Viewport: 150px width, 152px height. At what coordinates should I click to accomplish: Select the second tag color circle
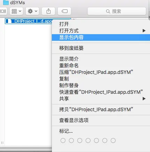click(x=71, y=140)
